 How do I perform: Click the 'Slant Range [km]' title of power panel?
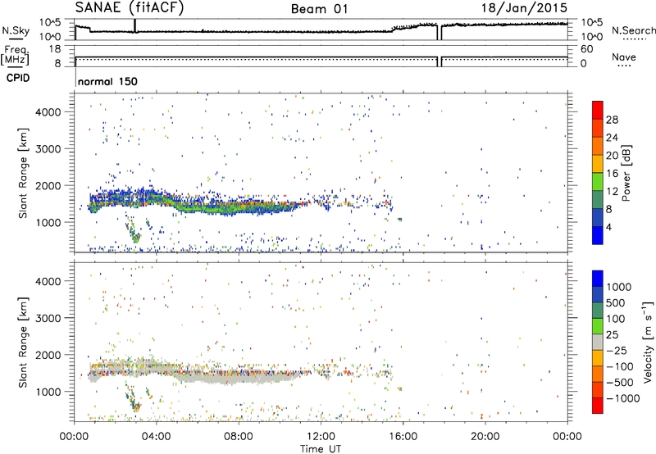point(23,173)
